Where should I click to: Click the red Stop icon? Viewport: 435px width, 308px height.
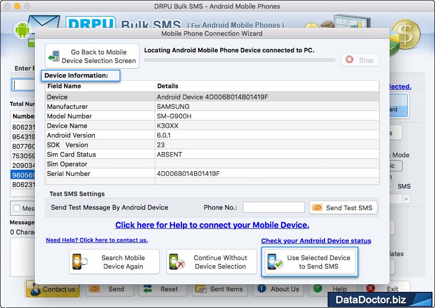tap(349, 59)
